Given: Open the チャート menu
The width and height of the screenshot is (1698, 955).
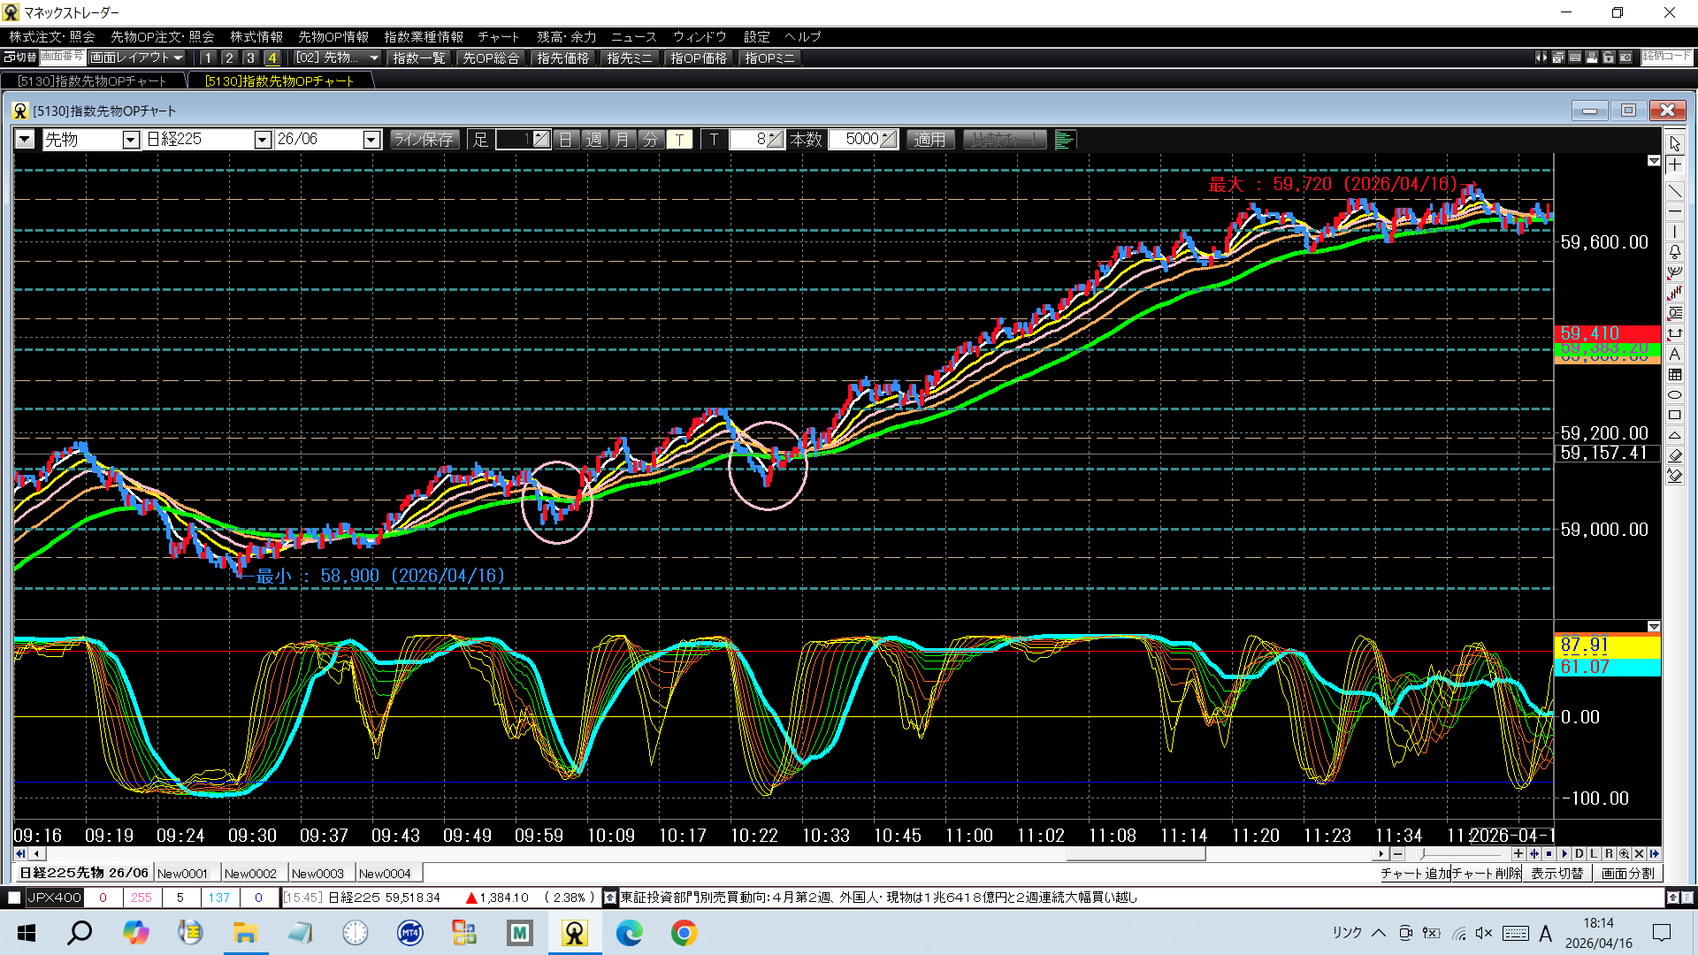Looking at the screenshot, I should pyautogui.click(x=498, y=36).
